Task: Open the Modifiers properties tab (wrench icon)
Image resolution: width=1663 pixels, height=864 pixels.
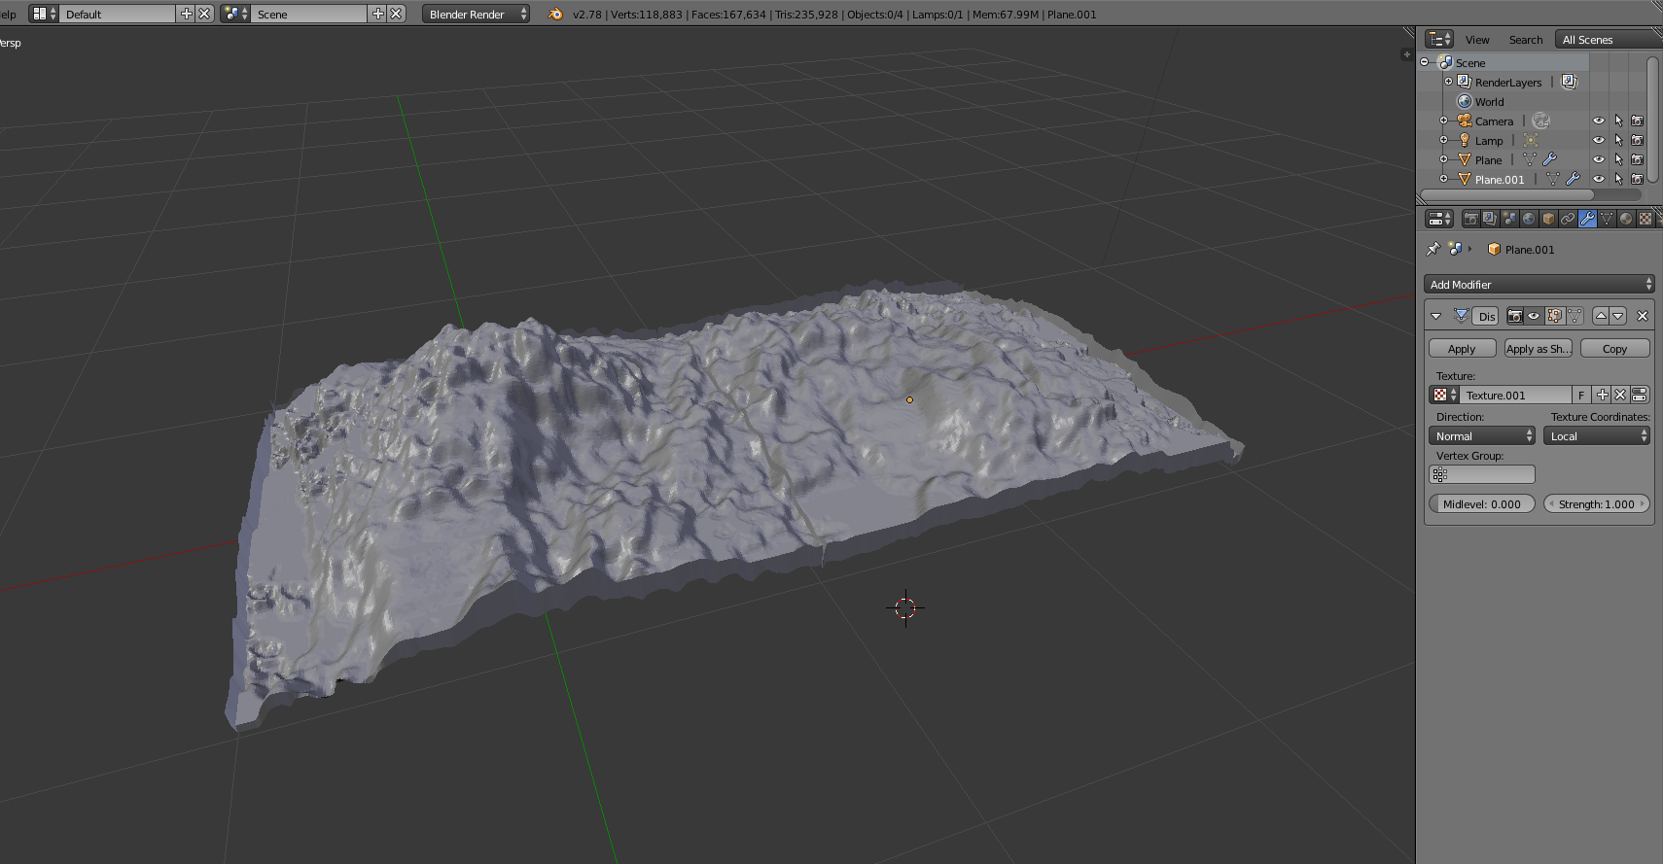Action: coord(1587,219)
